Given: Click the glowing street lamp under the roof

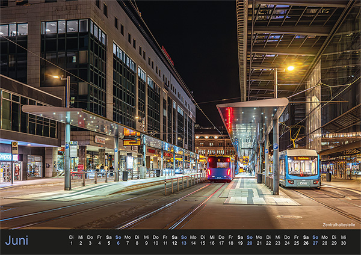Looking at the screenshot, I should click(291, 68).
